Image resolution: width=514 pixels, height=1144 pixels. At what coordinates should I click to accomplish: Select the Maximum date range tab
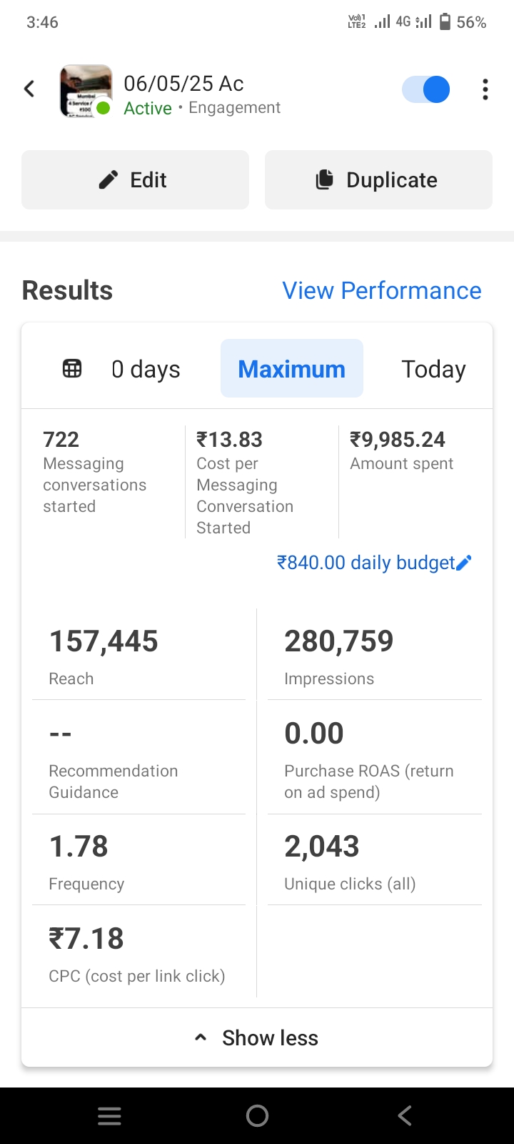pos(291,369)
